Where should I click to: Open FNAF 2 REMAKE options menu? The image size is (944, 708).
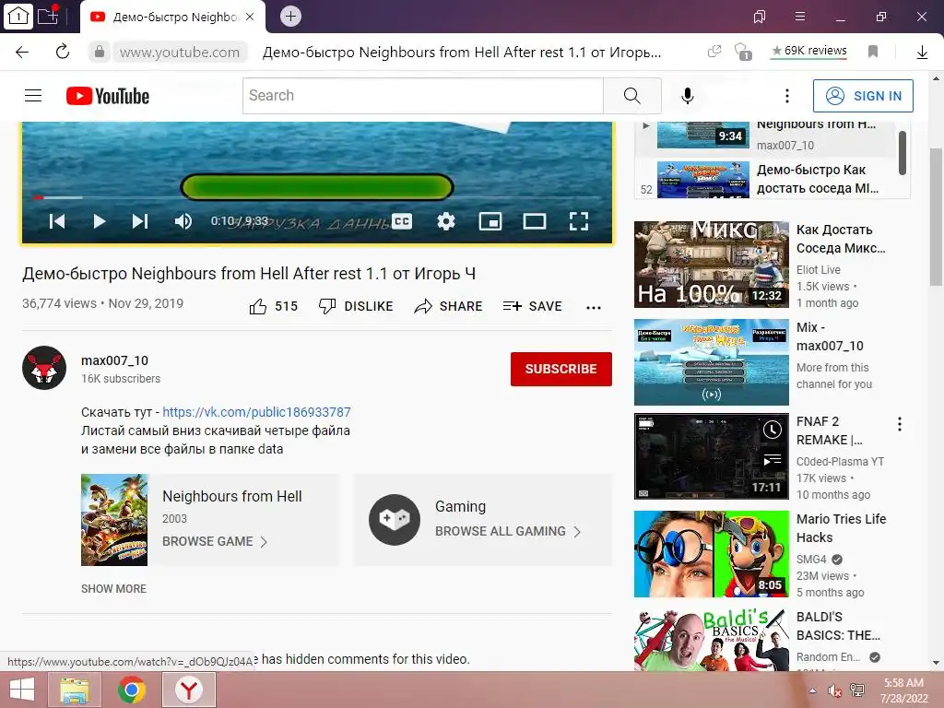(900, 424)
